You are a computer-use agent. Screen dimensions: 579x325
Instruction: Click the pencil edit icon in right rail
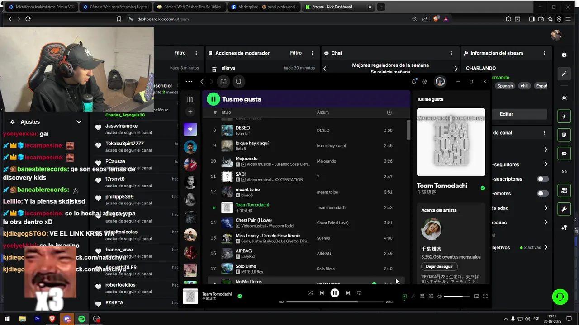pyautogui.click(x=564, y=74)
